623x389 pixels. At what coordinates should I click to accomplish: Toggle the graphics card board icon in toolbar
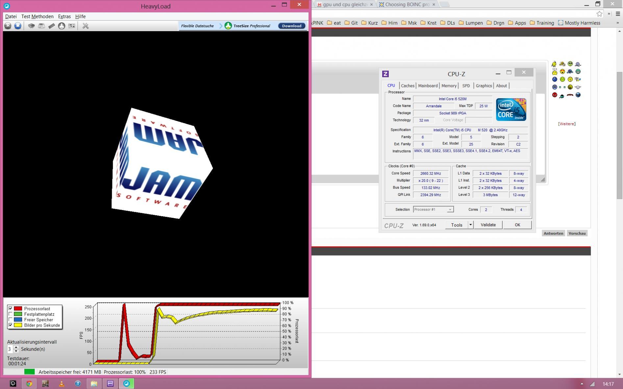(72, 26)
